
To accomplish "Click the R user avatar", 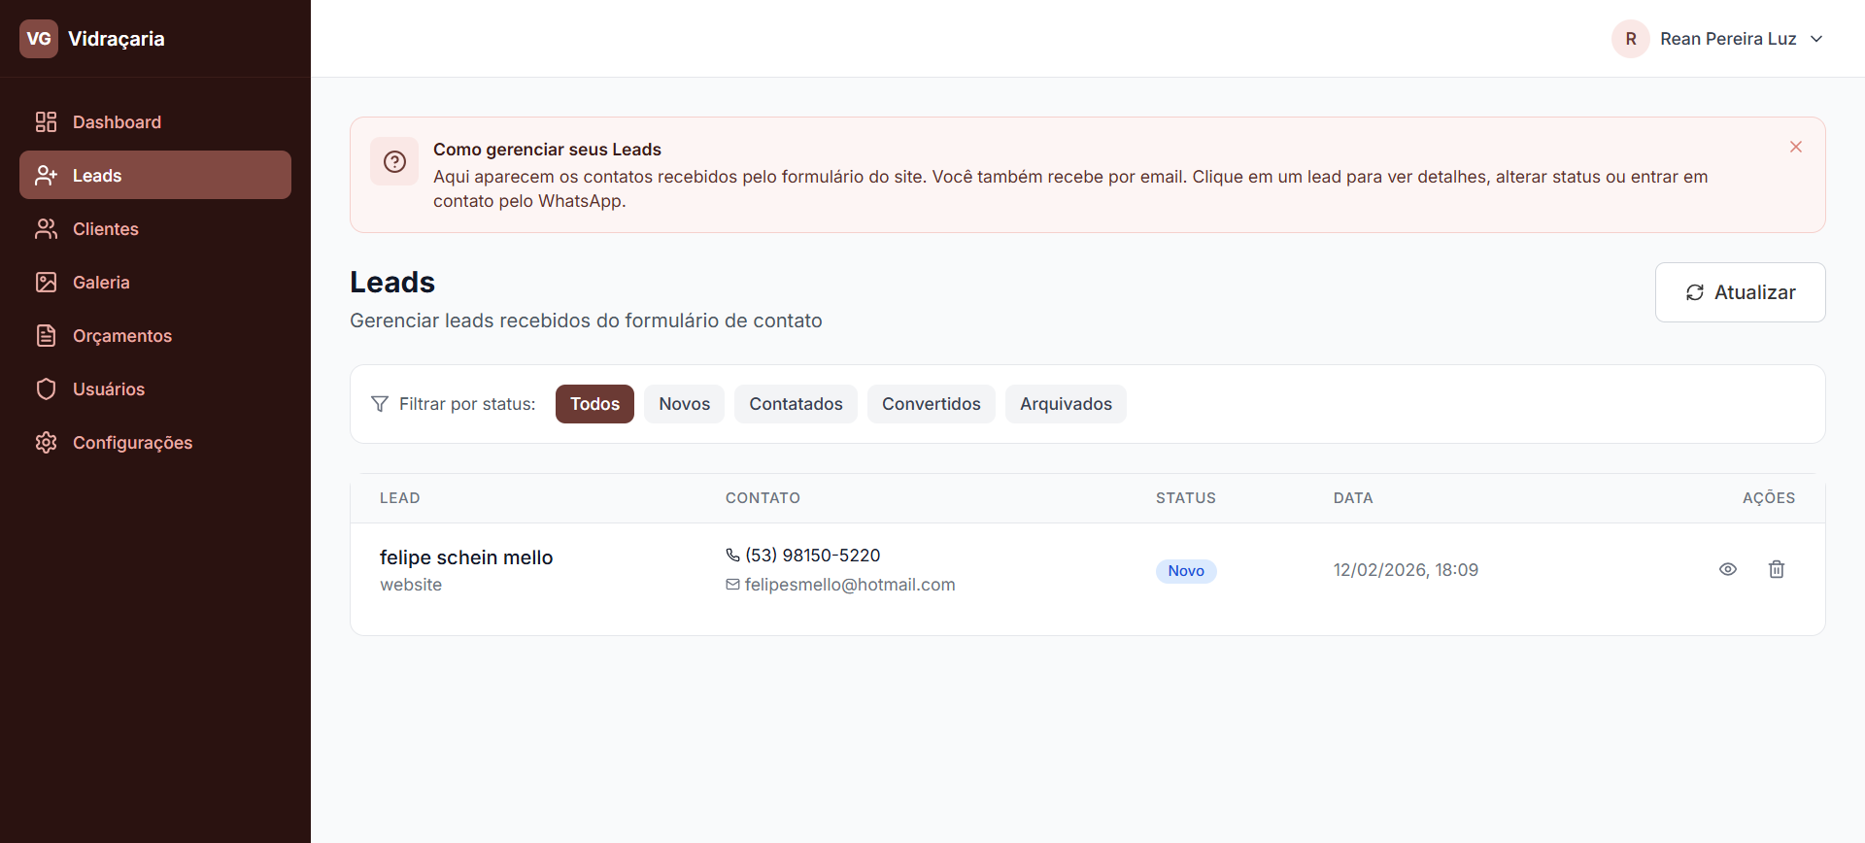I will 1630,39.
